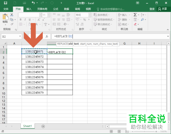This screenshot has width=171, height=134.
Task: Select the Sheet1 tab
Action: (27, 126)
